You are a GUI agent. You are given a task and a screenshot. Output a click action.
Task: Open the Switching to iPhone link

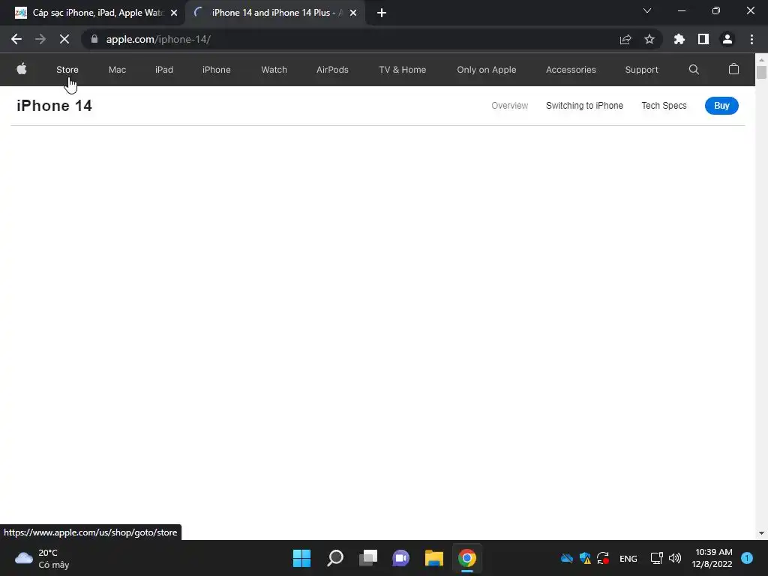(584, 106)
